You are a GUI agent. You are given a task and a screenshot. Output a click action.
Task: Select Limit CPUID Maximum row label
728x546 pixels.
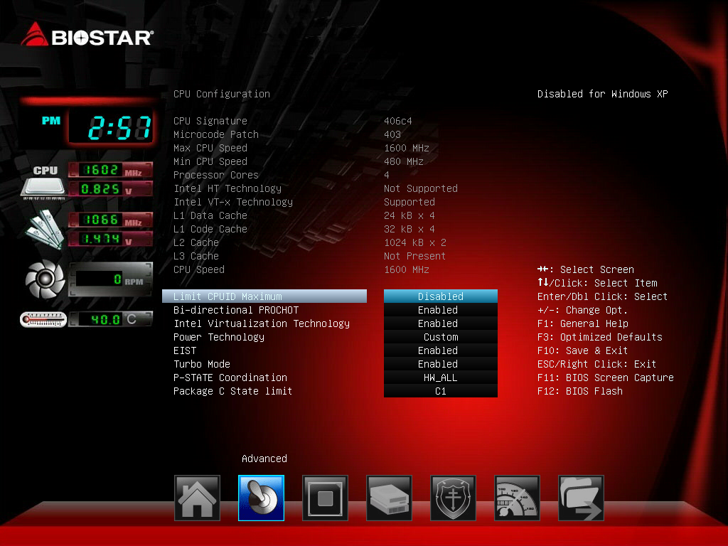264,296
